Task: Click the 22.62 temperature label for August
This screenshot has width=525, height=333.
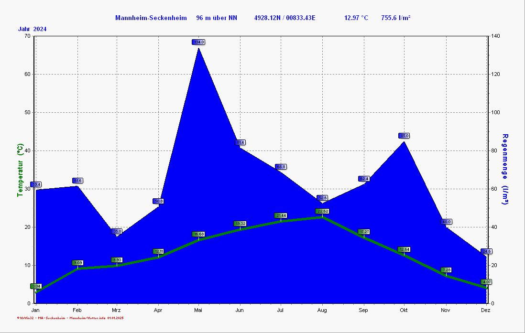Action: [322, 211]
